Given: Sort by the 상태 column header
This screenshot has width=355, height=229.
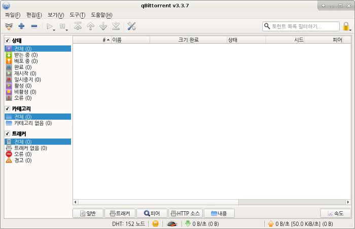Looking at the screenshot, I should click(x=246, y=40).
